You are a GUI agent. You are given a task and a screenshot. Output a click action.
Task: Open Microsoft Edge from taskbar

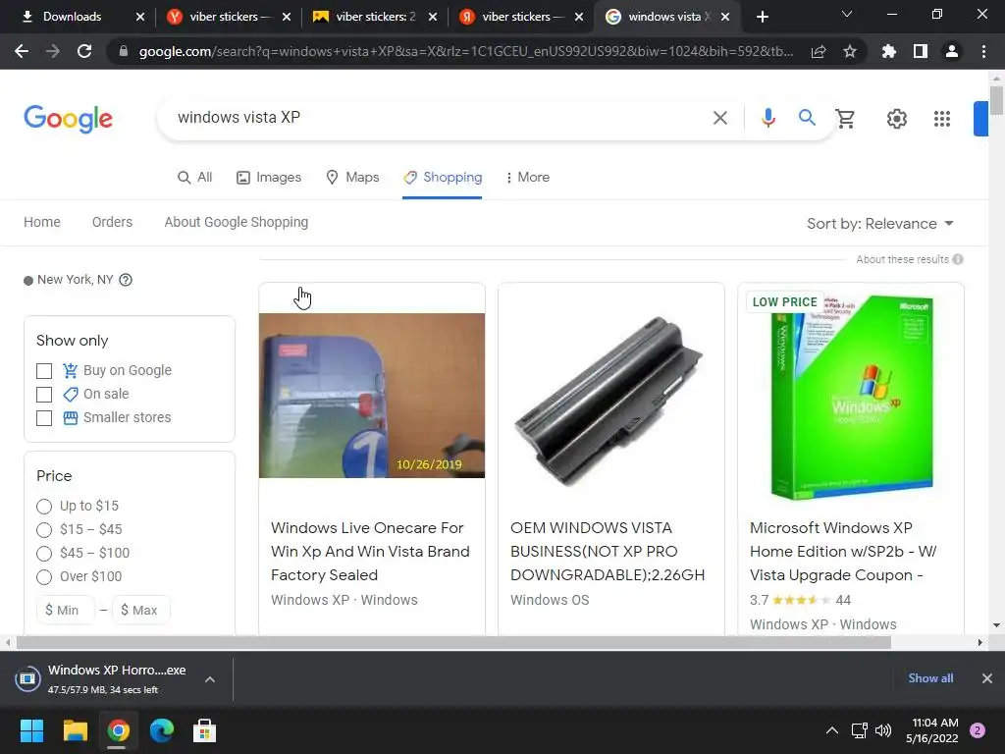(x=162, y=730)
